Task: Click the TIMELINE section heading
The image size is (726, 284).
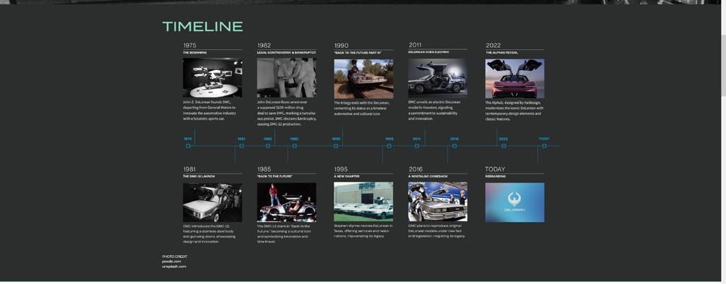Action: click(202, 26)
